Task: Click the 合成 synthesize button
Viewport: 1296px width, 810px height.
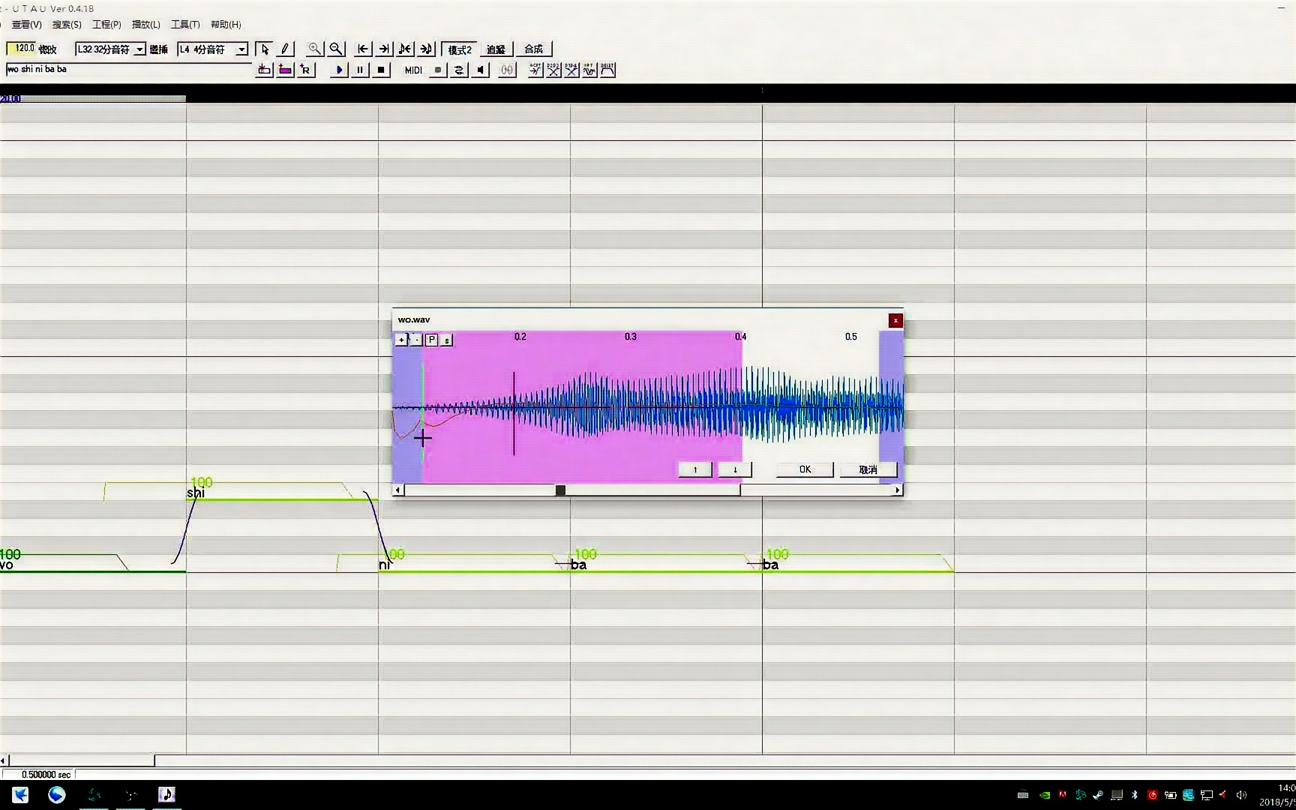Action: (x=533, y=49)
